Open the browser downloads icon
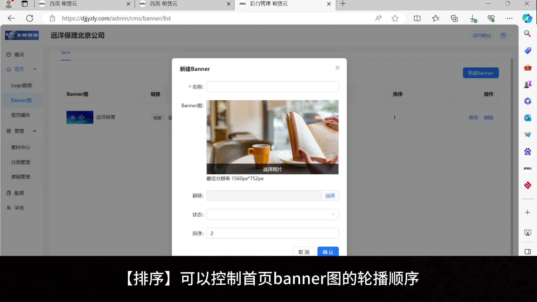Screen dimensions: 537x302 (473, 18)
